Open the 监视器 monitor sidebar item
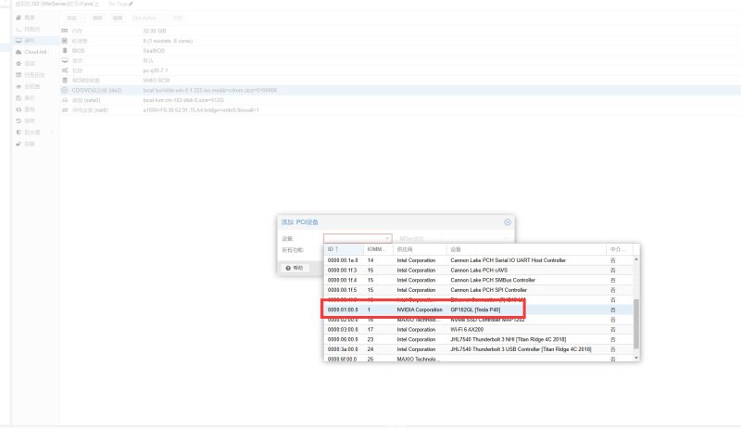Viewport: 741px width, 429px height. [x=30, y=86]
